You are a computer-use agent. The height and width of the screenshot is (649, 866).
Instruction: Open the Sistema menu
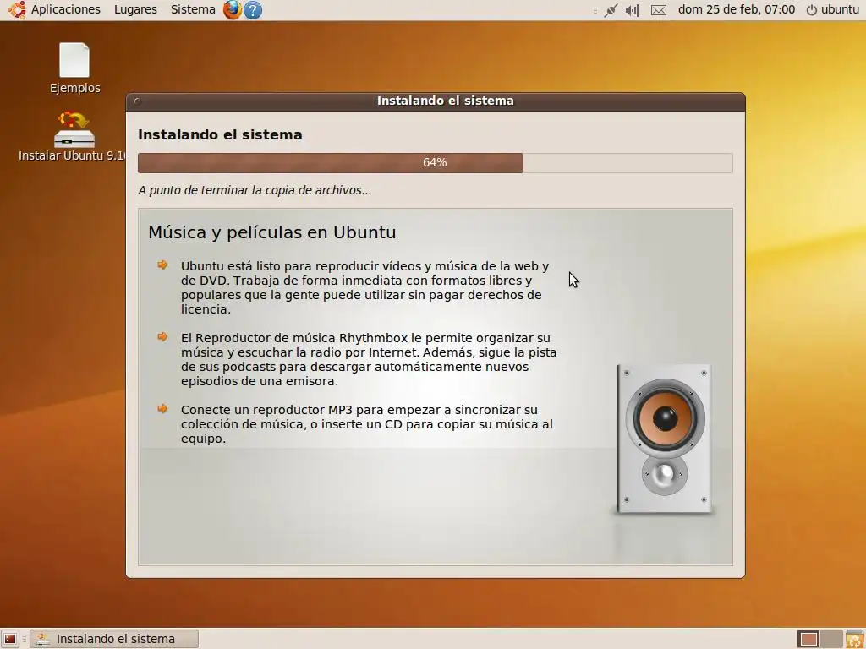tap(193, 9)
